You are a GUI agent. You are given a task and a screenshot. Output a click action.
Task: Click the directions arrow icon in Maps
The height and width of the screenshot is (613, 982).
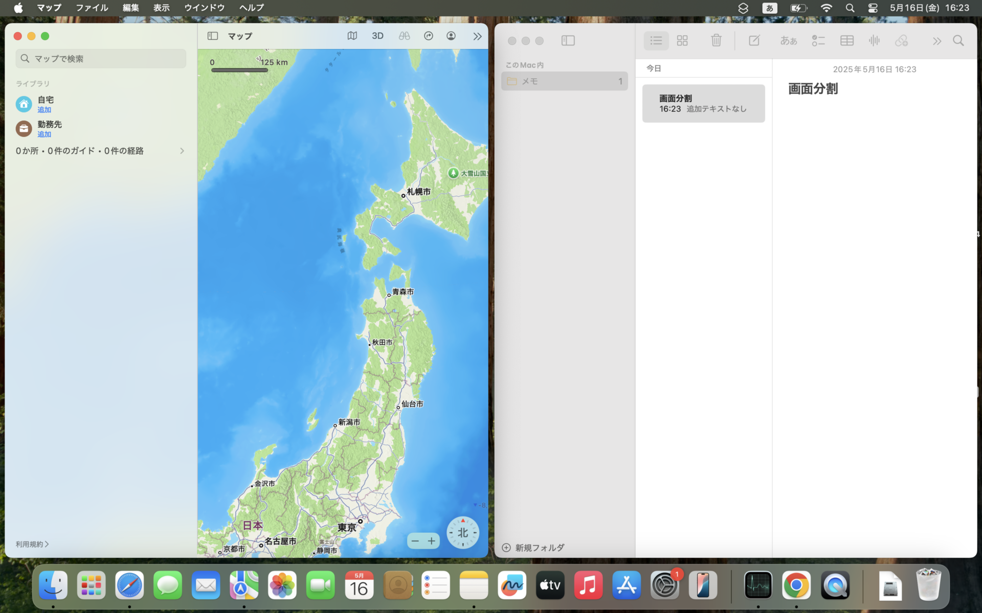(429, 36)
